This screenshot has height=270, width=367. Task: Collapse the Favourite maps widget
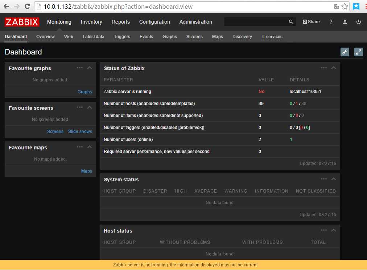[90, 147]
